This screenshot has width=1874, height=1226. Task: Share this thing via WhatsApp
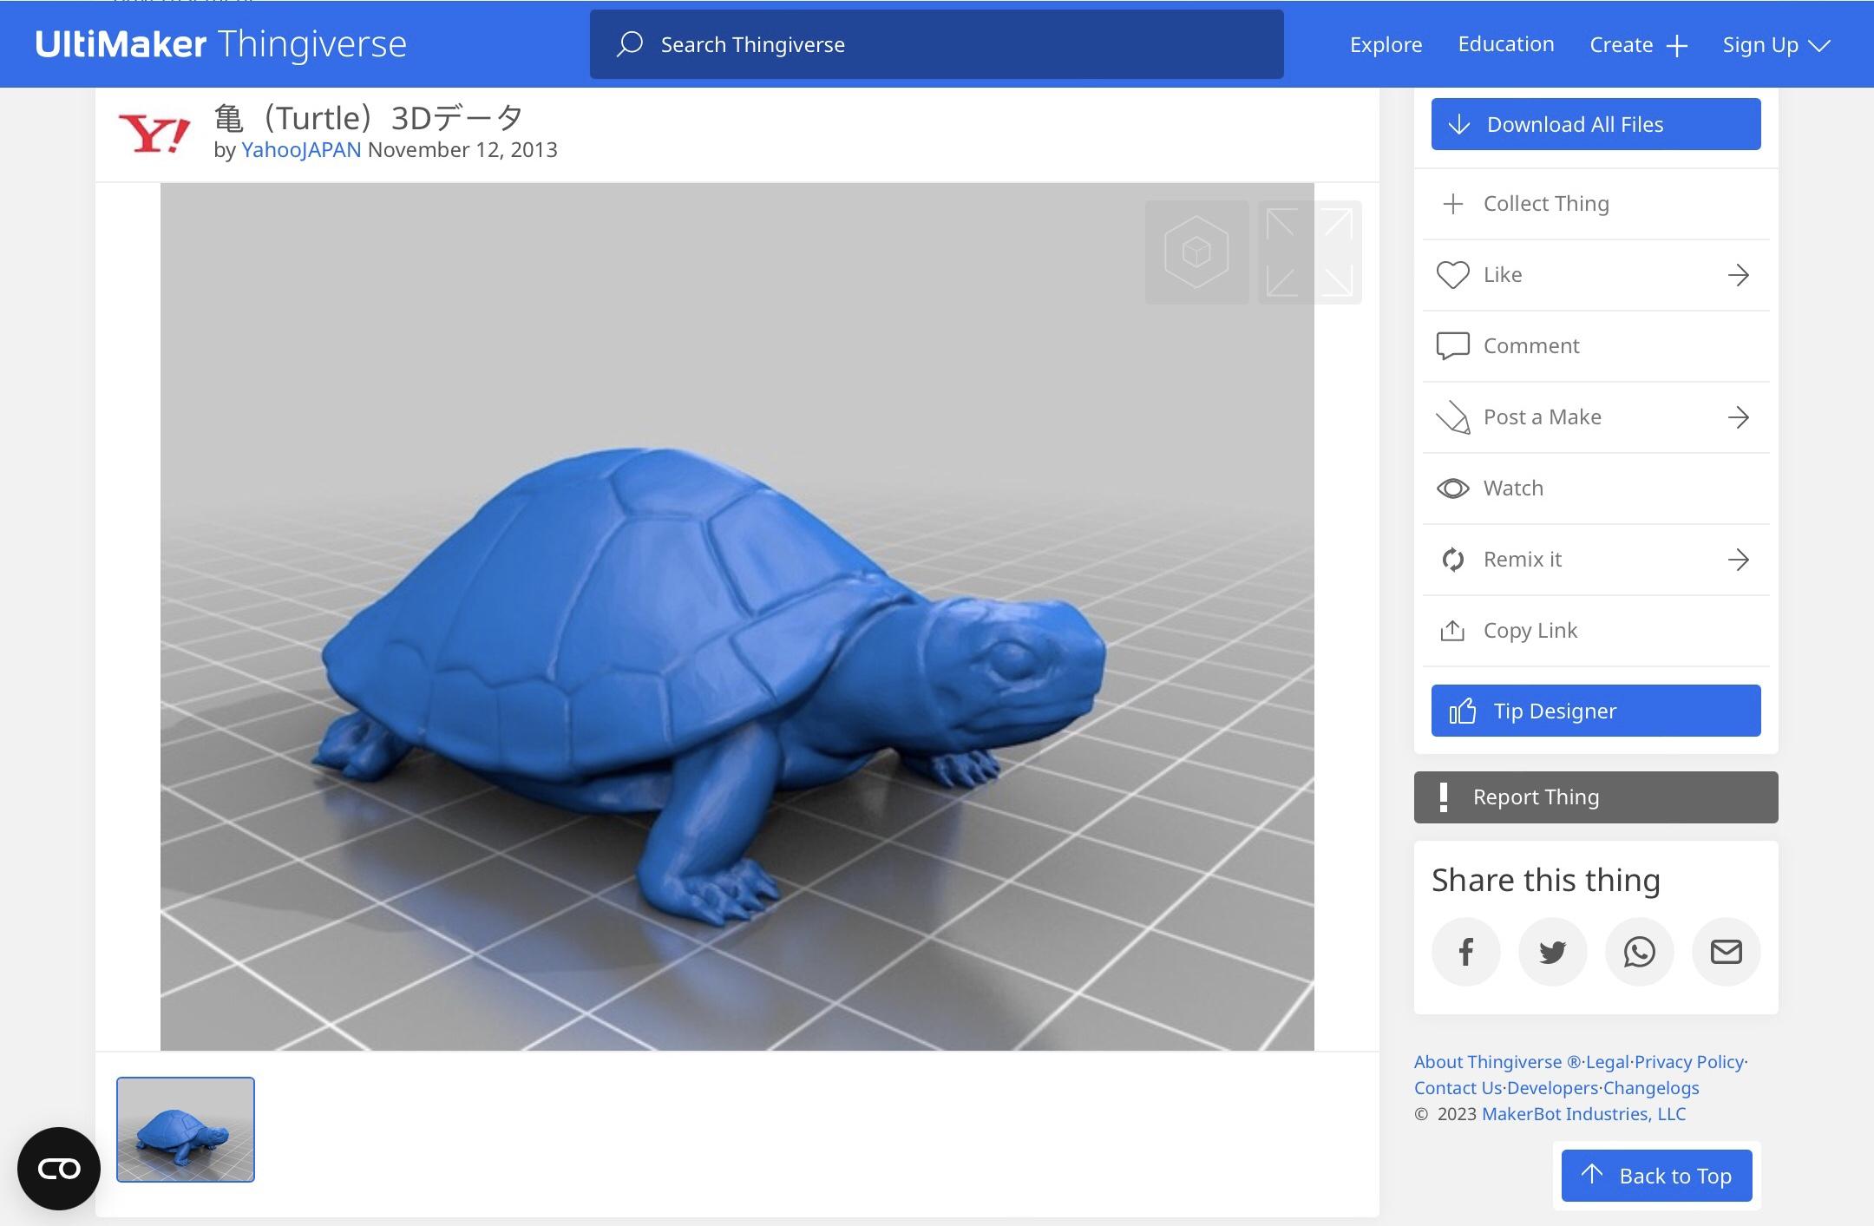point(1639,952)
